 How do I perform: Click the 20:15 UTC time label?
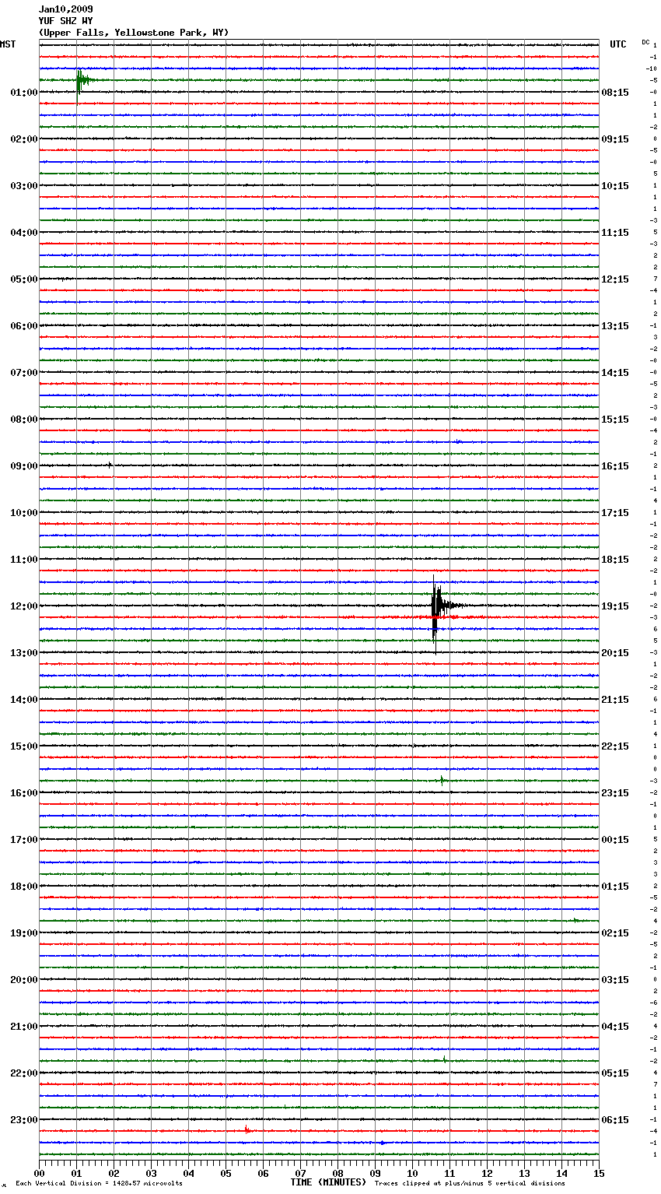click(615, 653)
